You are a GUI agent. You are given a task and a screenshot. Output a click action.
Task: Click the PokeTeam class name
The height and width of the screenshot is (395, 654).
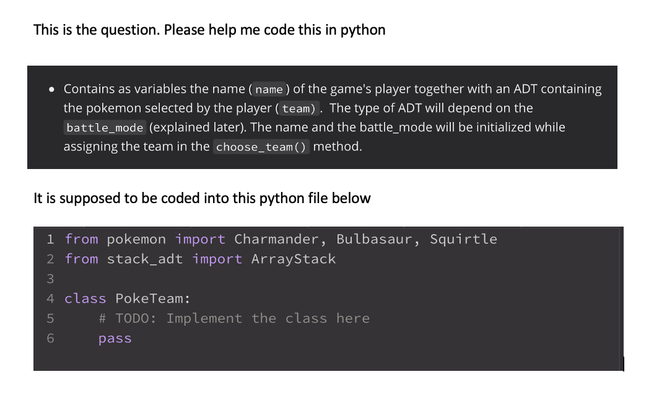(x=150, y=298)
